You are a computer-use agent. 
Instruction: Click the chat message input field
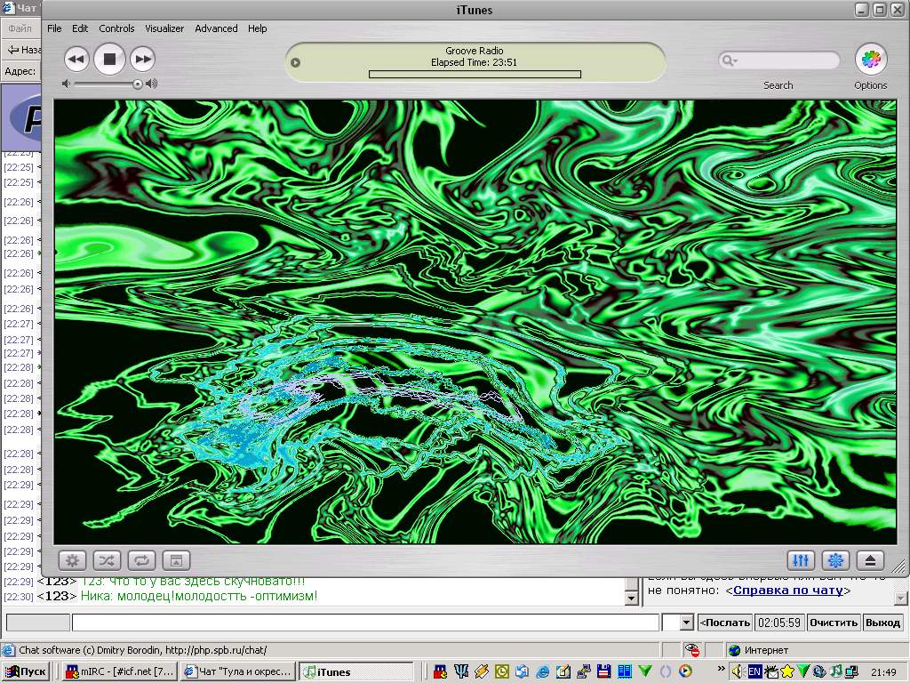coord(365,623)
